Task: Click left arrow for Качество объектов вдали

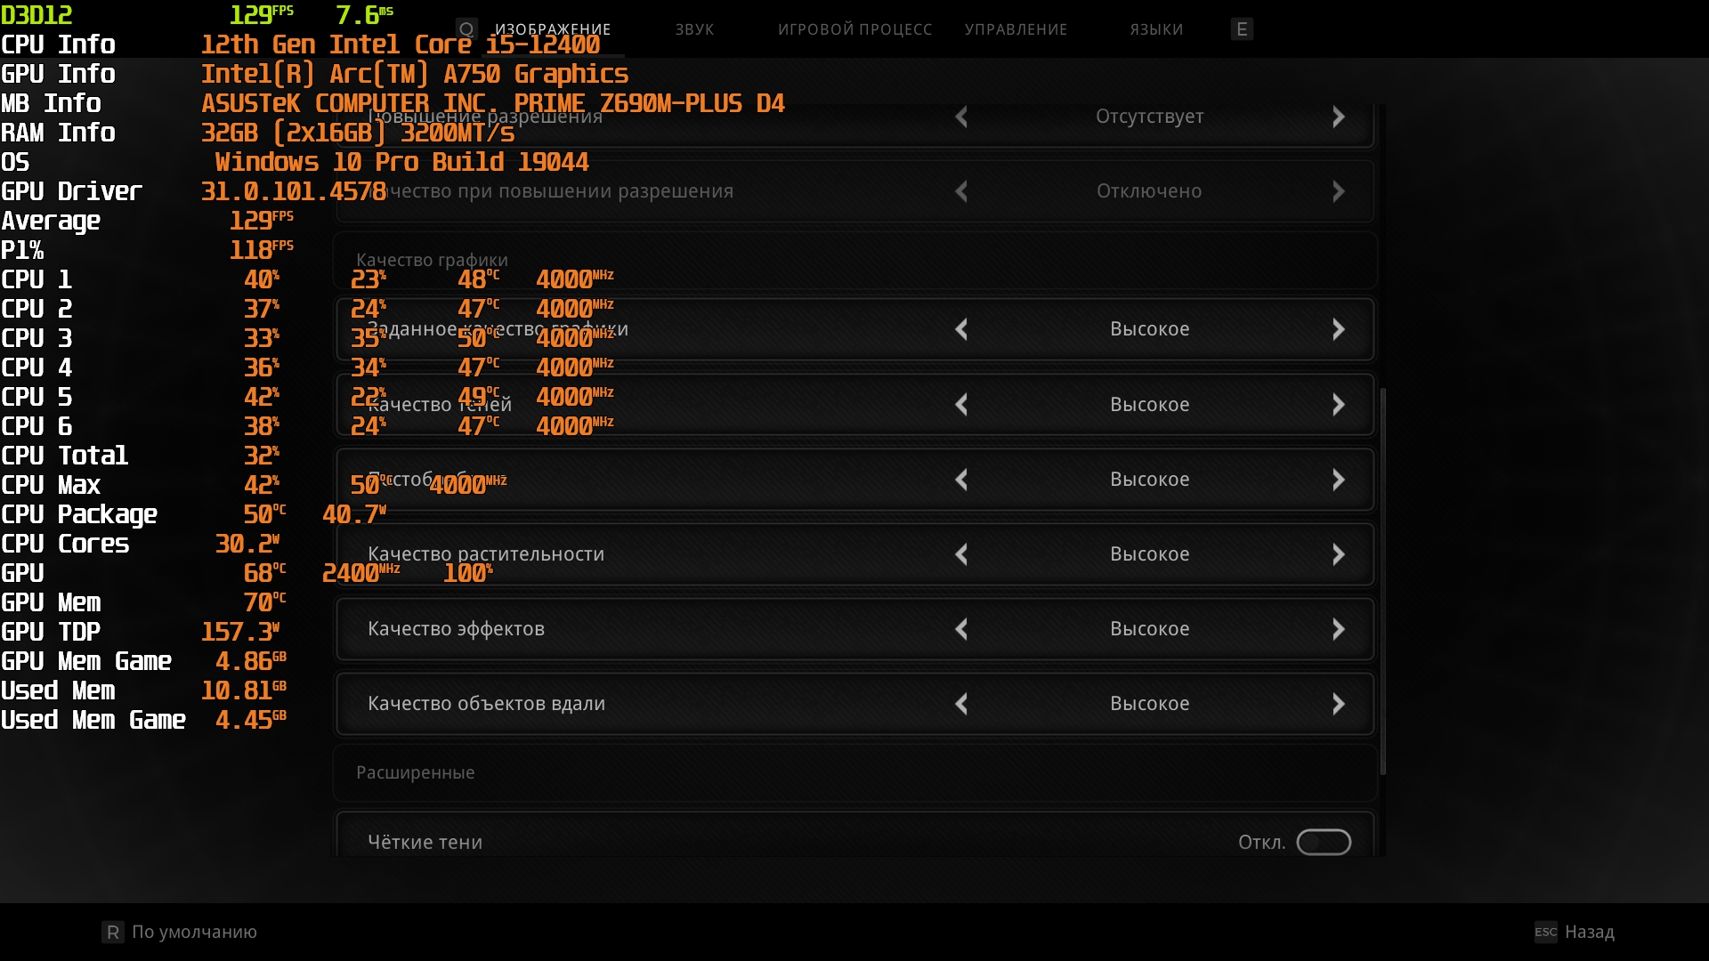Action: point(961,704)
